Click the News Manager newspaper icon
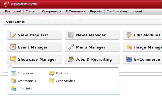 pyautogui.click(x=71, y=35)
